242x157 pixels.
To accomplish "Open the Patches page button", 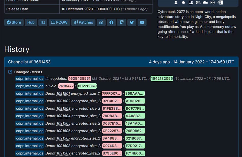I will tap(83, 22).
